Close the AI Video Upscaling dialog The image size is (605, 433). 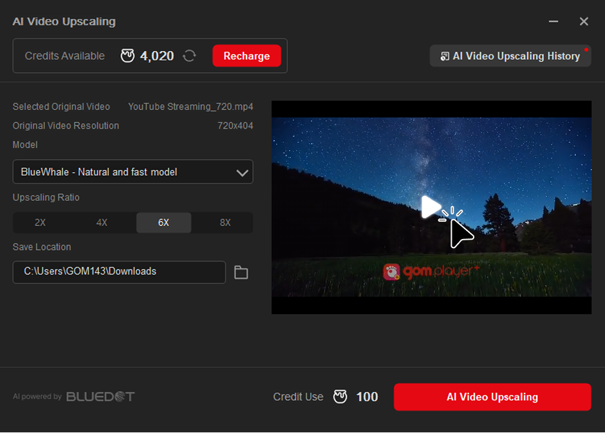[x=584, y=22]
